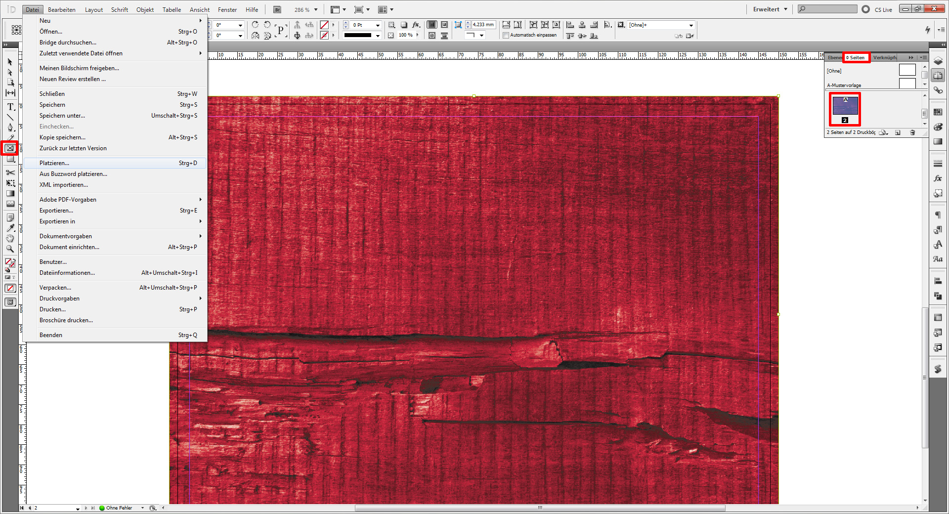The width and height of the screenshot is (949, 514).
Task: Open the Effekte panel via its fx icon
Action: tap(938, 178)
